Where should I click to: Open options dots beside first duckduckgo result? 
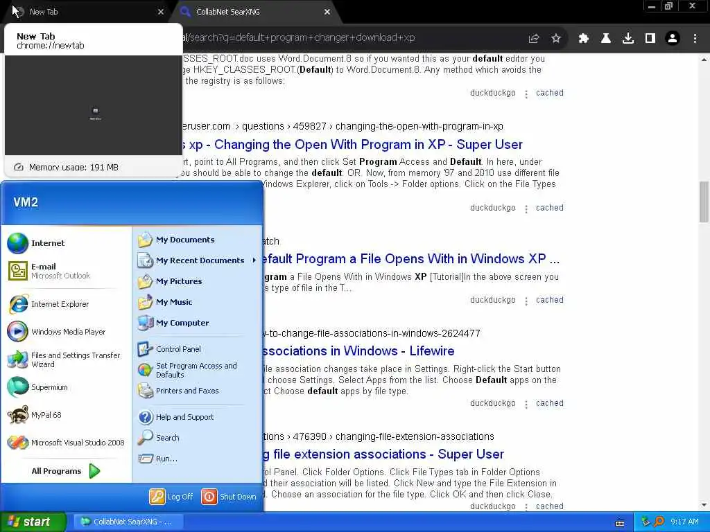click(x=526, y=94)
